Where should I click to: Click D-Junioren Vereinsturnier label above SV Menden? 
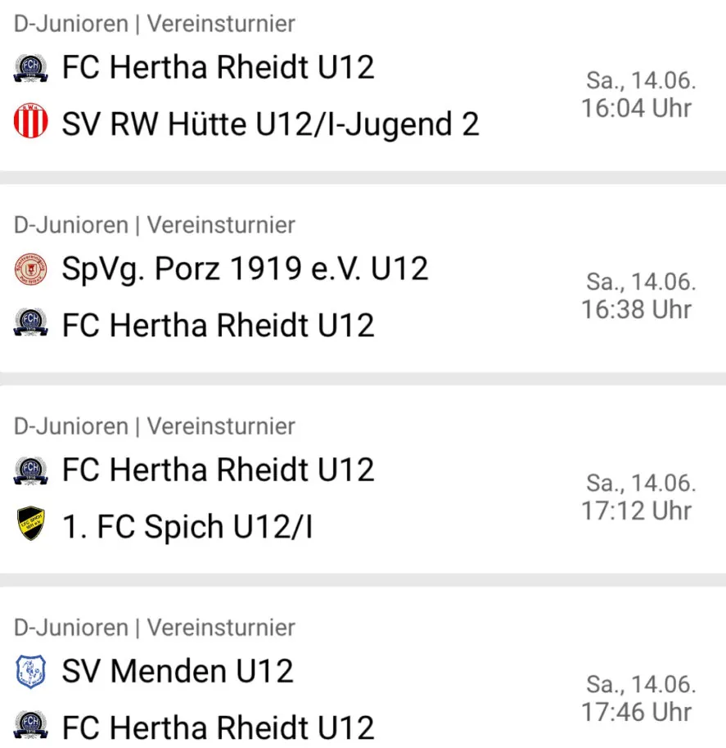154,628
